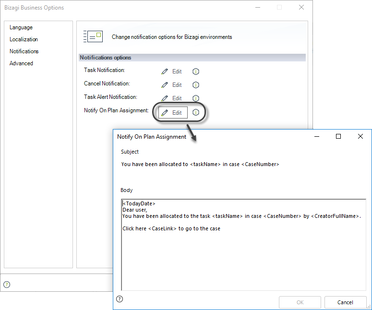Screen dimensions: 372x310
Task: Show info for Cancel Notification
Action: pos(196,85)
